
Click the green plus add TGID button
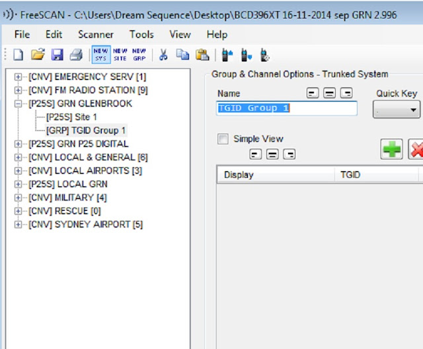391,149
